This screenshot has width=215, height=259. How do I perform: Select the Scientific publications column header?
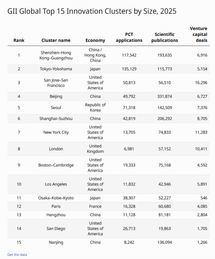pos(164,37)
